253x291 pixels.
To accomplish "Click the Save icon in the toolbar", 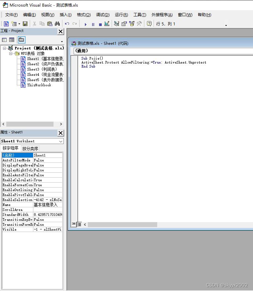I will point(25,24).
